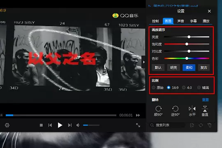
Task: Stop playback with the stop button
Action: tap(41, 125)
